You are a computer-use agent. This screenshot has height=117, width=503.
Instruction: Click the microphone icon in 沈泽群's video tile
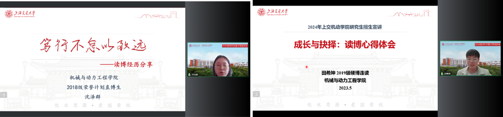point(189,75)
